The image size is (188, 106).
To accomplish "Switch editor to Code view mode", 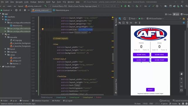I will click(168, 14).
